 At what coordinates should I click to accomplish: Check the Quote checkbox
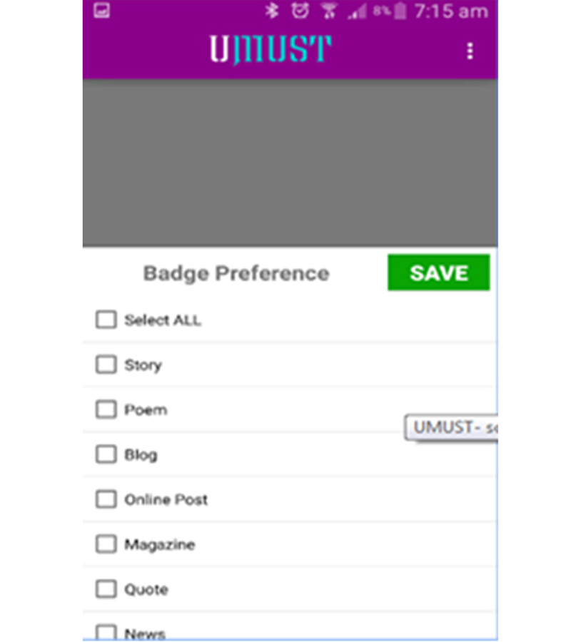point(106,589)
